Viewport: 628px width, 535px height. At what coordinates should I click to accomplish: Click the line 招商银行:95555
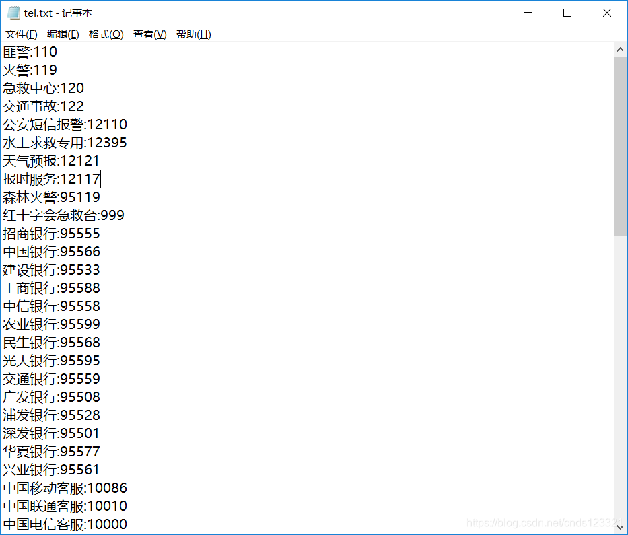[x=51, y=234]
